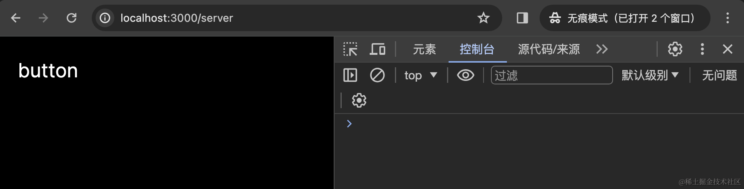Viewport: 744px width, 189px height.
Task: Click the 无问题 issues button
Action: click(720, 75)
